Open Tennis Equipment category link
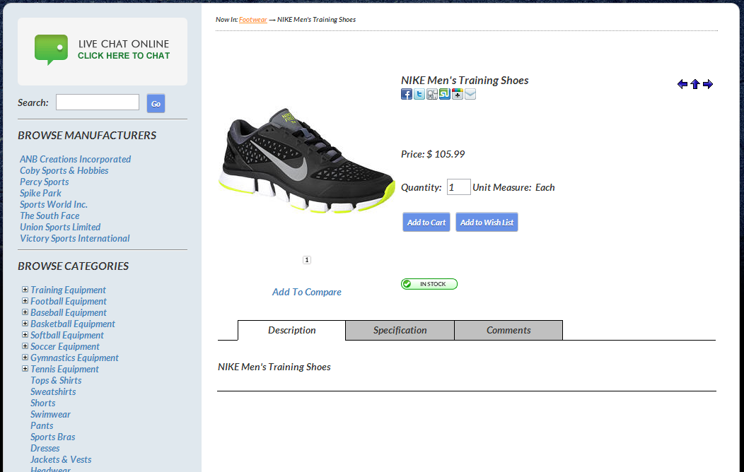The image size is (744, 472). coord(64,369)
